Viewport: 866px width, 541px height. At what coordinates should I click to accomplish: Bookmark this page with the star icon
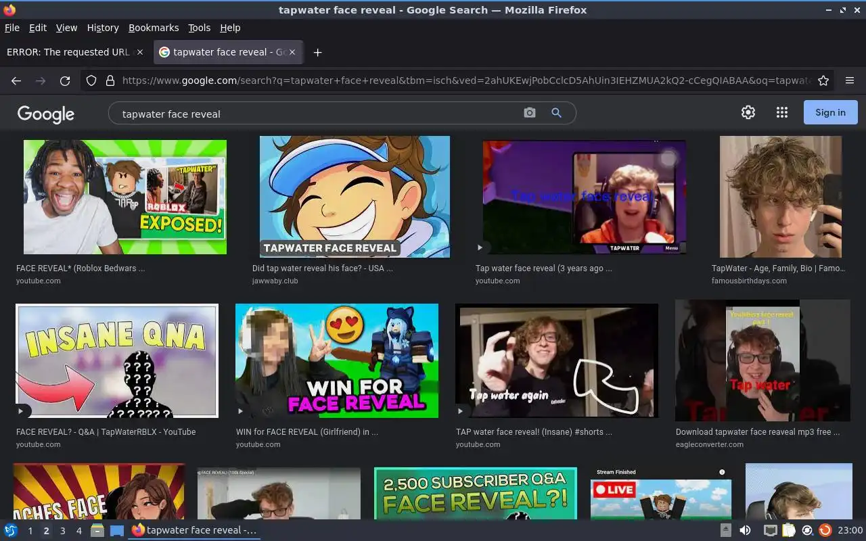click(823, 80)
